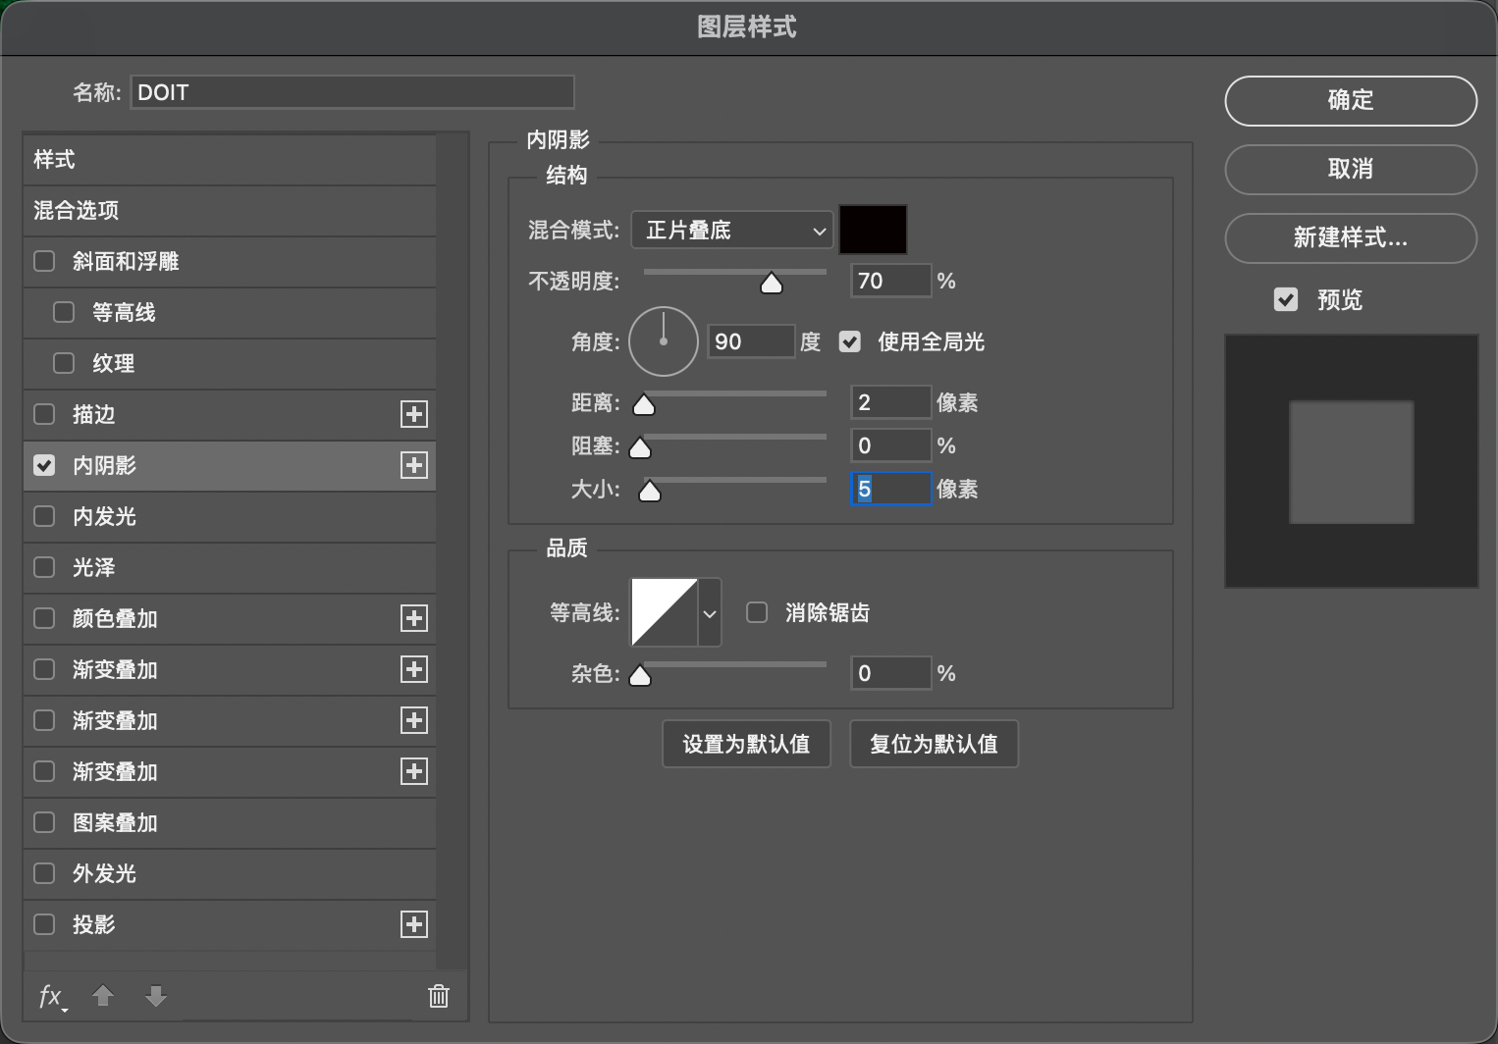This screenshot has height=1044, width=1498.
Task: Toggle 使用全局光 checkbox
Action: click(850, 341)
